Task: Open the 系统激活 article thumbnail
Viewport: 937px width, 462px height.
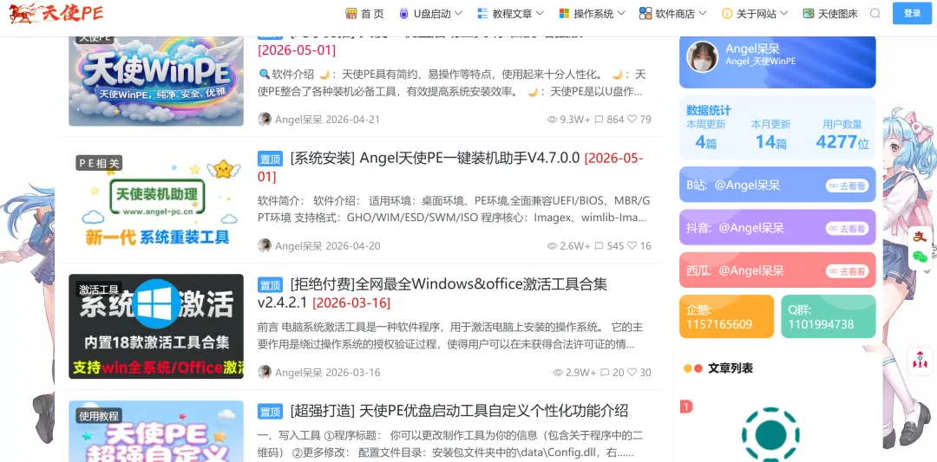Action: tap(156, 326)
